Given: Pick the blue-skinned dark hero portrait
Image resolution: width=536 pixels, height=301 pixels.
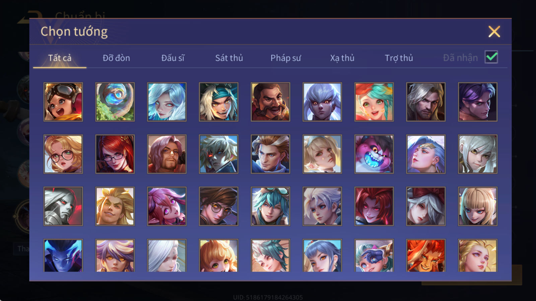Looking at the screenshot, I should pos(63,256).
